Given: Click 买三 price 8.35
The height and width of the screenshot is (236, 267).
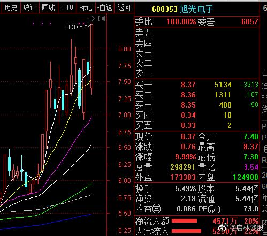Looking at the screenshot, I should click(188, 105).
